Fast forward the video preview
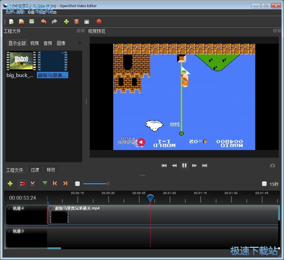Viewport: 284px width, 260px height. (x=195, y=165)
